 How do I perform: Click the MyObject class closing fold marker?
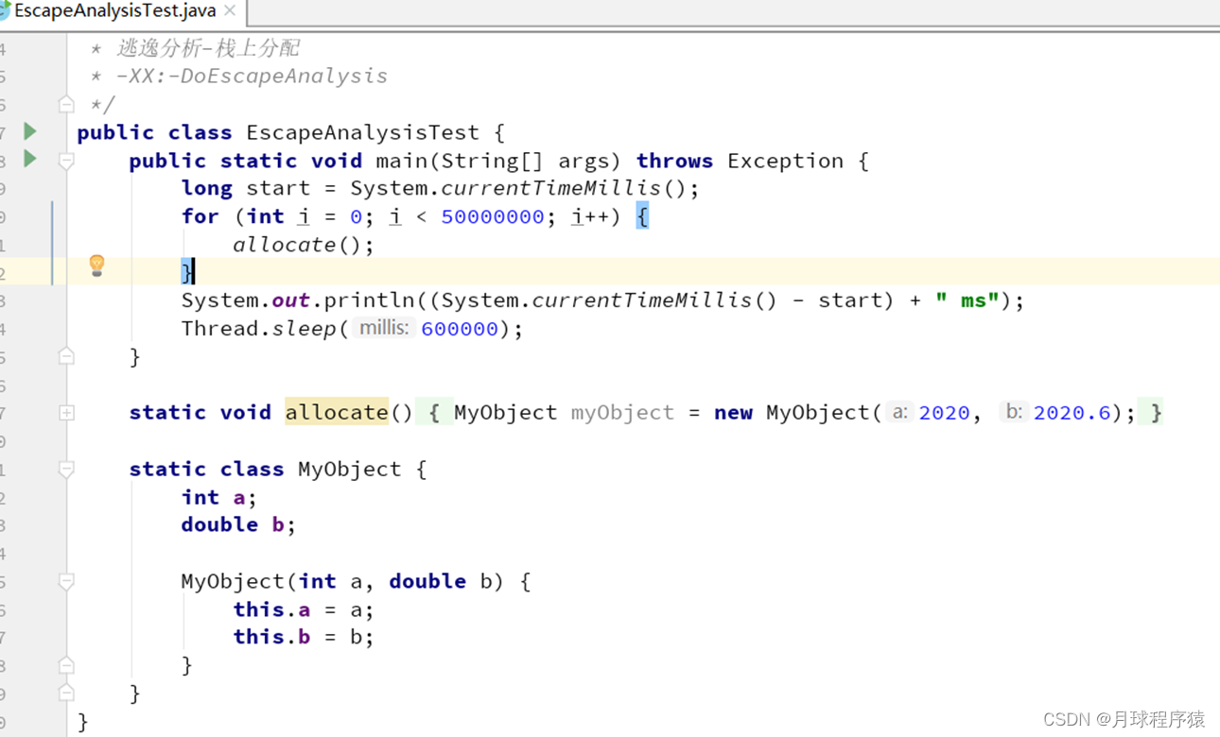coord(66,693)
